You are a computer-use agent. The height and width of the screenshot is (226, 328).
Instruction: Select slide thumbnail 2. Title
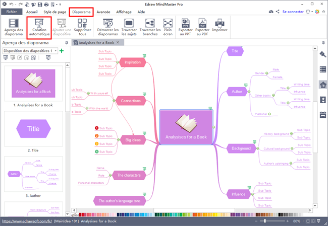point(33,129)
